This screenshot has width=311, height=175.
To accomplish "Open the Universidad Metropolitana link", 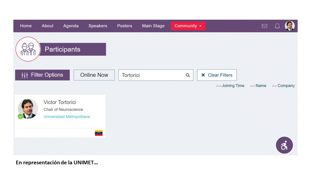I will click(67, 117).
